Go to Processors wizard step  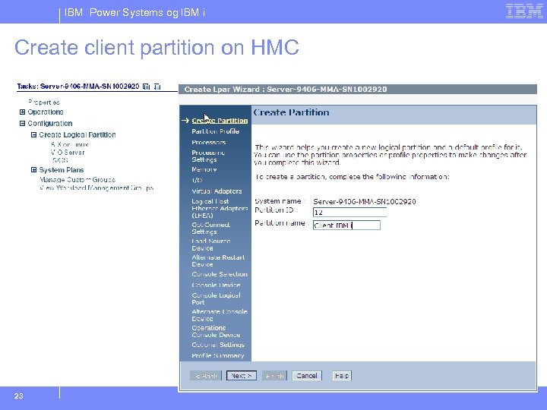209,142
